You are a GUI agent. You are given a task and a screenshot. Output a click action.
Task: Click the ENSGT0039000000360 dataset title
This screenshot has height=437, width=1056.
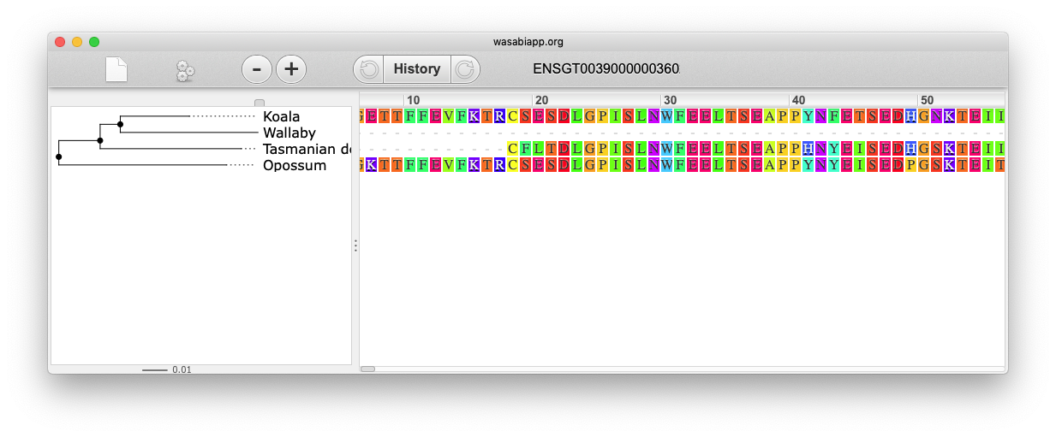(x=606, y=69)
